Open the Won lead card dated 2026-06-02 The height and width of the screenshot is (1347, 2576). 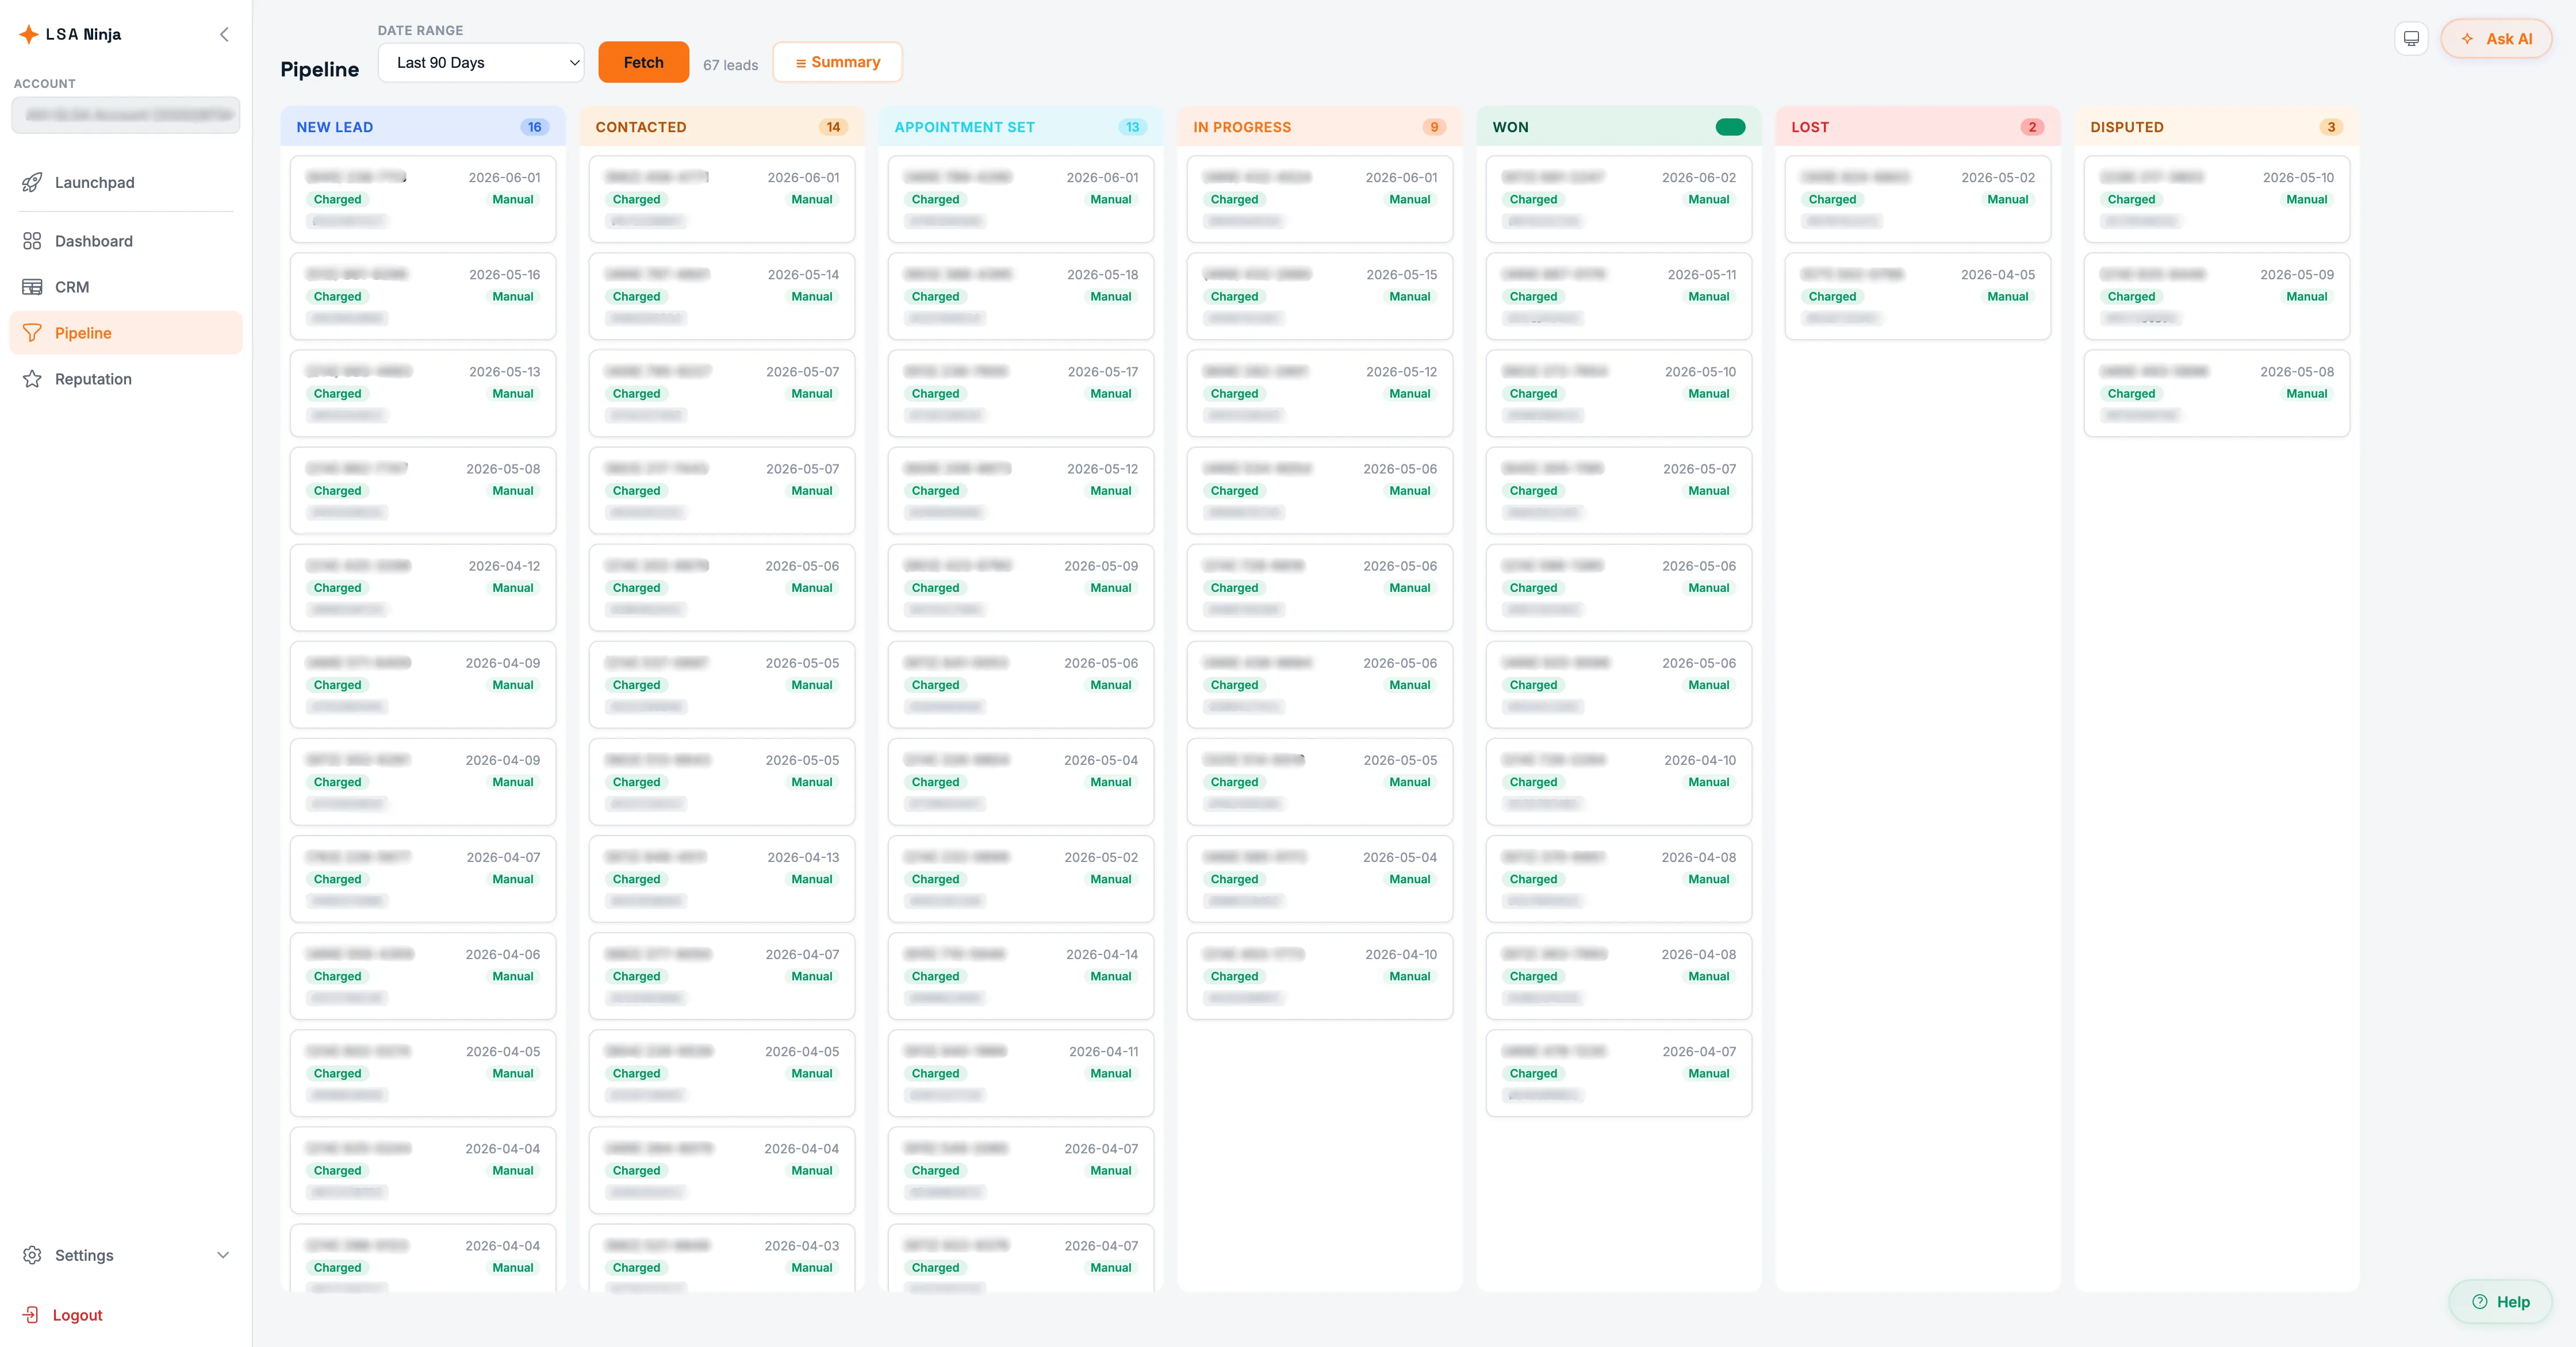pos(1618,199)
